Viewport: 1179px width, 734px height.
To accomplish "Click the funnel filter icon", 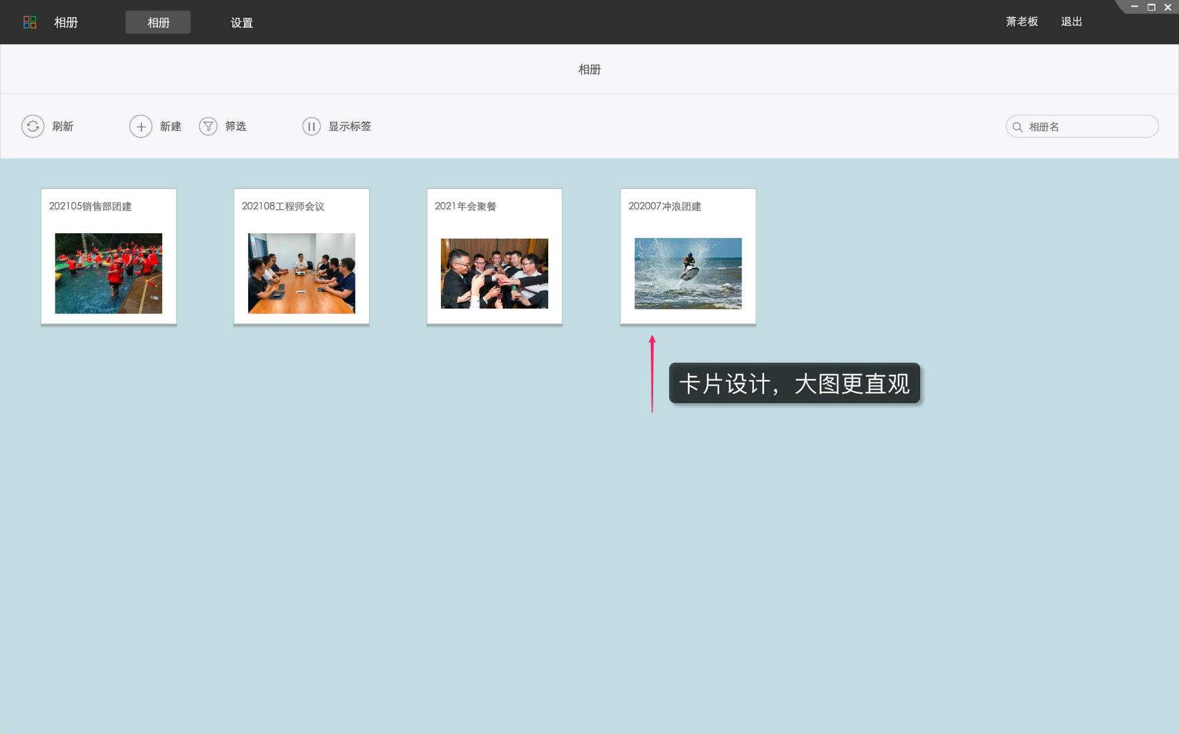I will [x=208, y=126].
